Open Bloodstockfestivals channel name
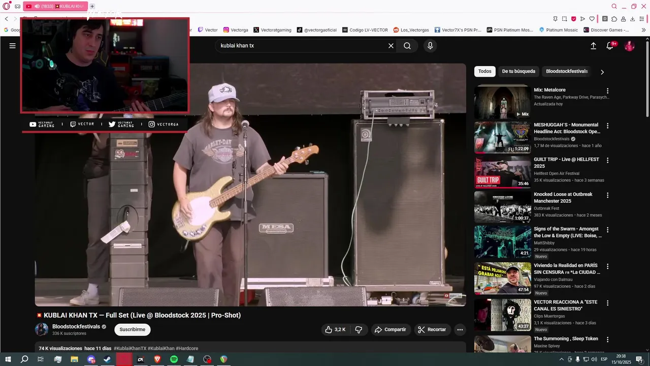The width and height of the screenshot is (650, 366). tap(76, 326)
